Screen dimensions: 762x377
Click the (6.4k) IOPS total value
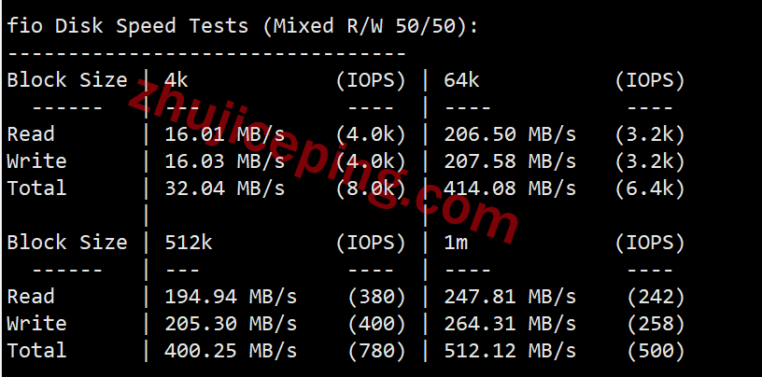[x=650, y=188]
